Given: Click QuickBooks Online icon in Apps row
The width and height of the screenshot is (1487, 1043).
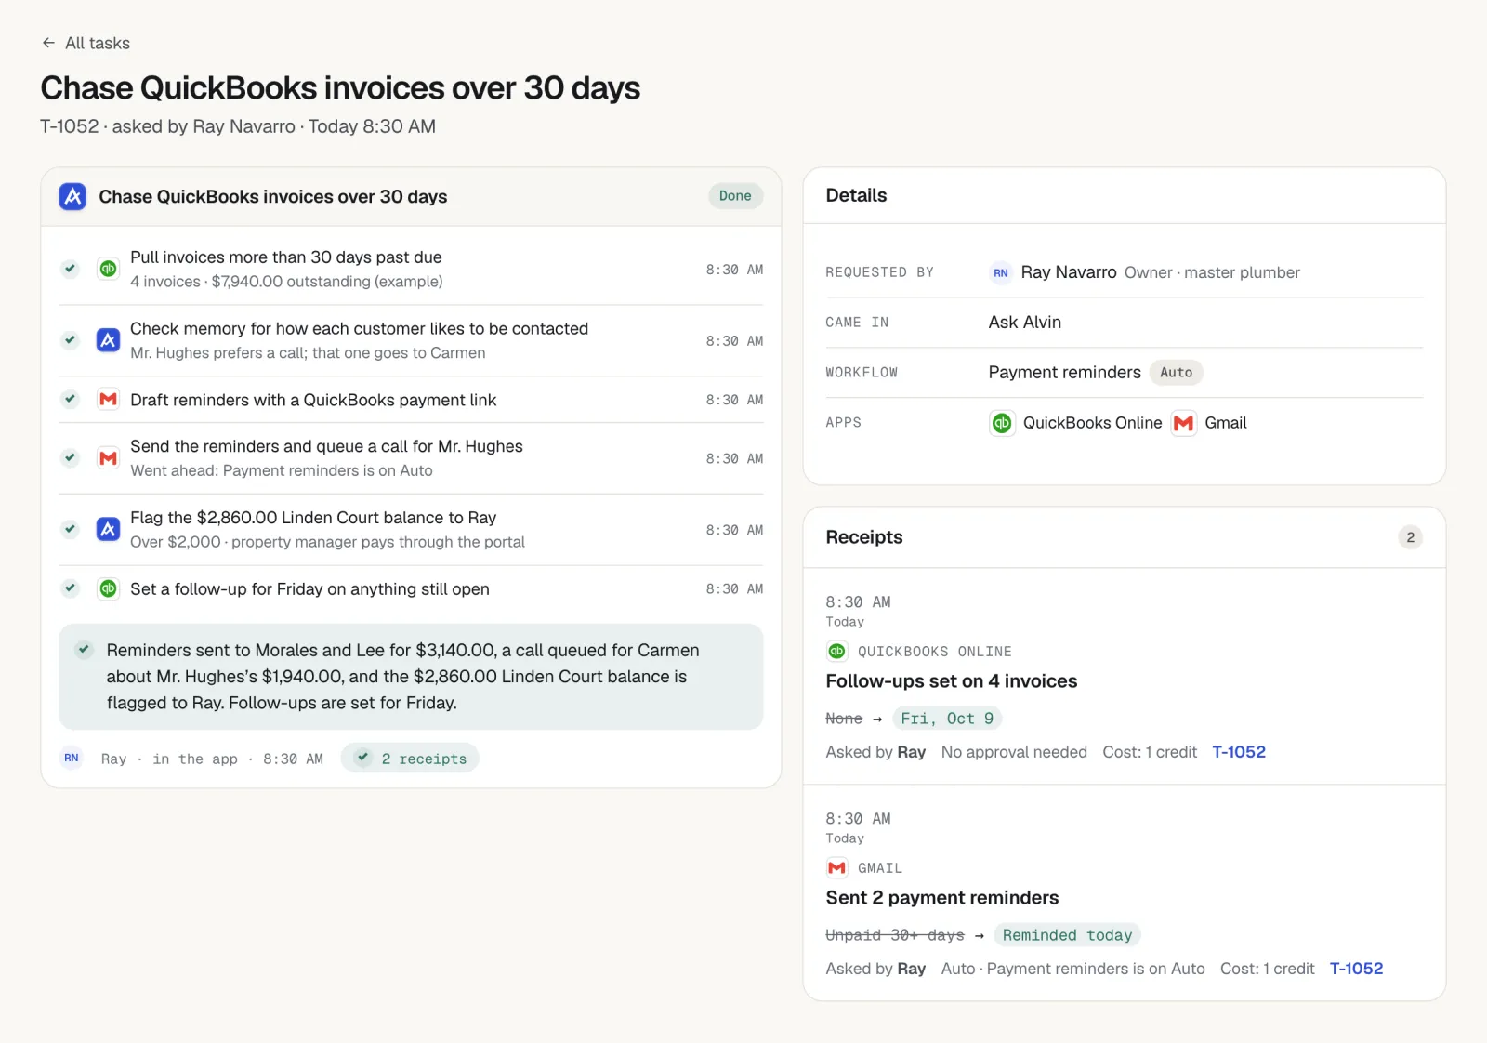Looking at the screenshot, I should 1002,423.
